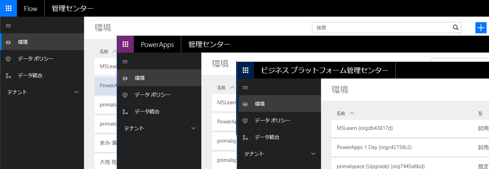Click 管理センター title in Flow header

72,9
